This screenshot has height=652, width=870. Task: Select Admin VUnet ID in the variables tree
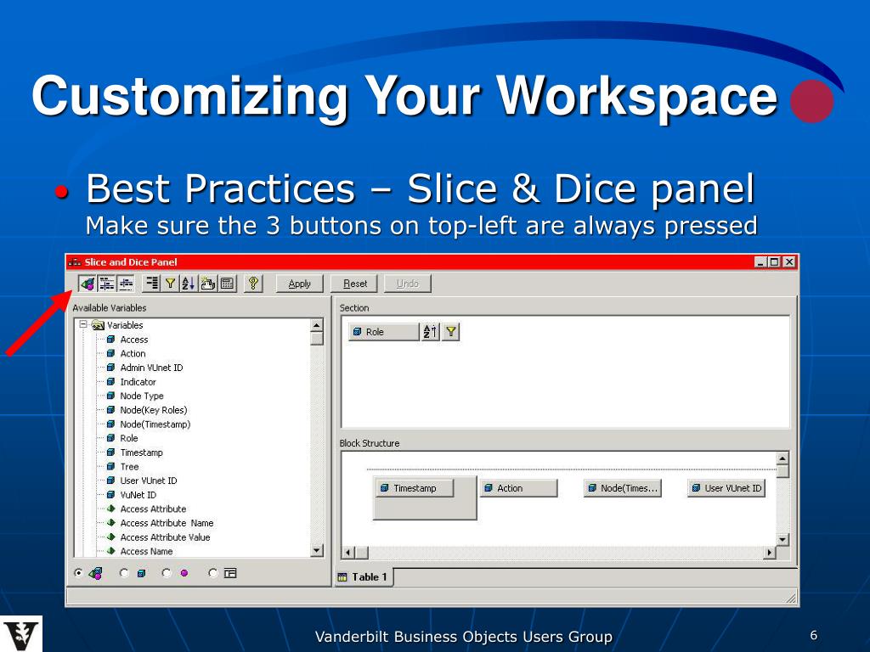(x=151, y=368)
